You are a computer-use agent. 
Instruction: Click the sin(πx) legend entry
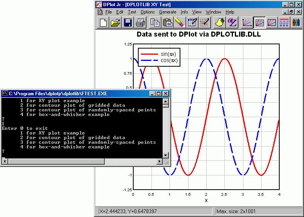pos(168,54)
